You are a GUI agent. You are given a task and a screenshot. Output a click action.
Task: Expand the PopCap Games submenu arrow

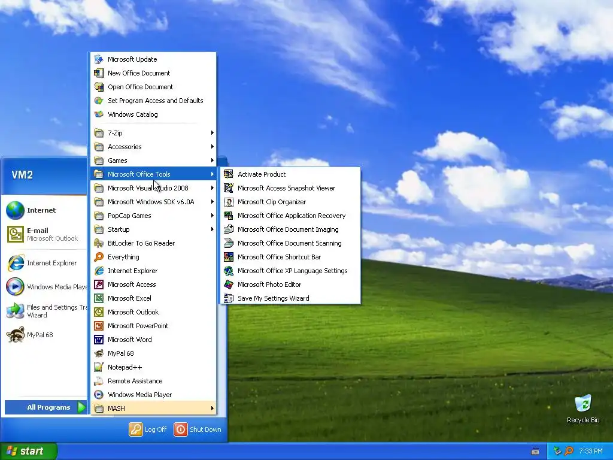[213, 216]
